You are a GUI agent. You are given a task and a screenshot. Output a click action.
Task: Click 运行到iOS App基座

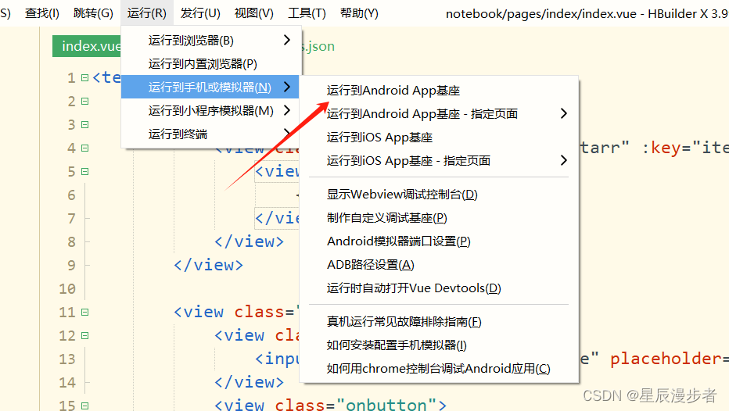point(439,138)
